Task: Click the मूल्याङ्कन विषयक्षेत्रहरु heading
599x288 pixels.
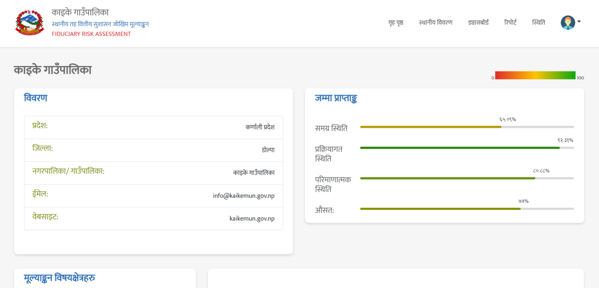Action: coord(60,277)
